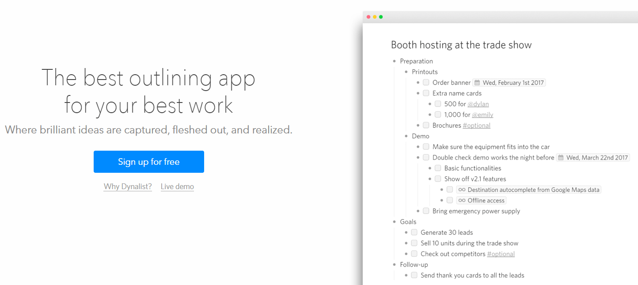This screenshot has height=285, width=638.
Task: Collapse the Demo branch using its bullet
Action: point(406,136)
